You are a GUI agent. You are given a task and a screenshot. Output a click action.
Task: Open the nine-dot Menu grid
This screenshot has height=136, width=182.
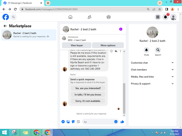[158, 17]
